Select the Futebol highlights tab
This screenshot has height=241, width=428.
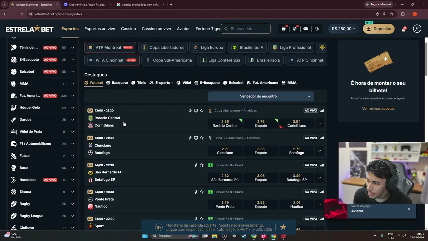click(x=94, y=83)
